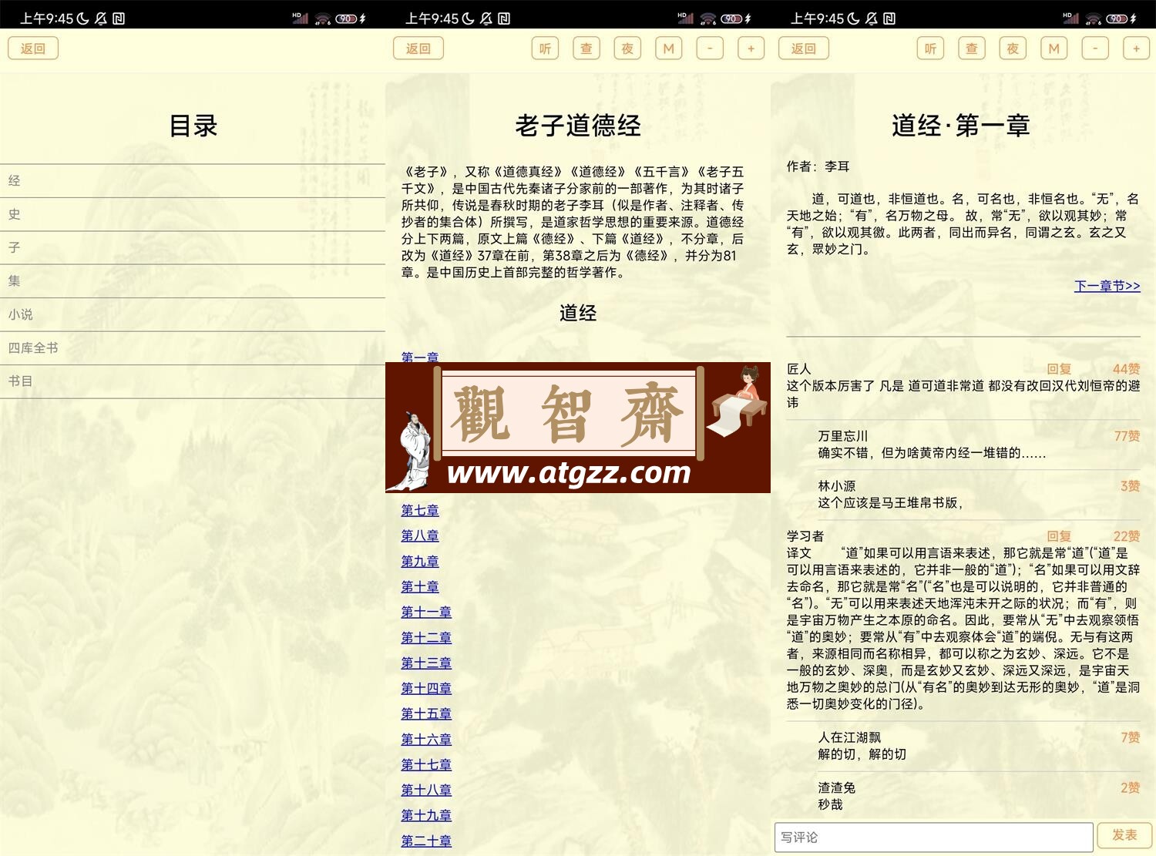Screen dimensions: 1156x856
Task: Open chapter link 第八章
Action: pyautogui.click(x=420, y=535)
